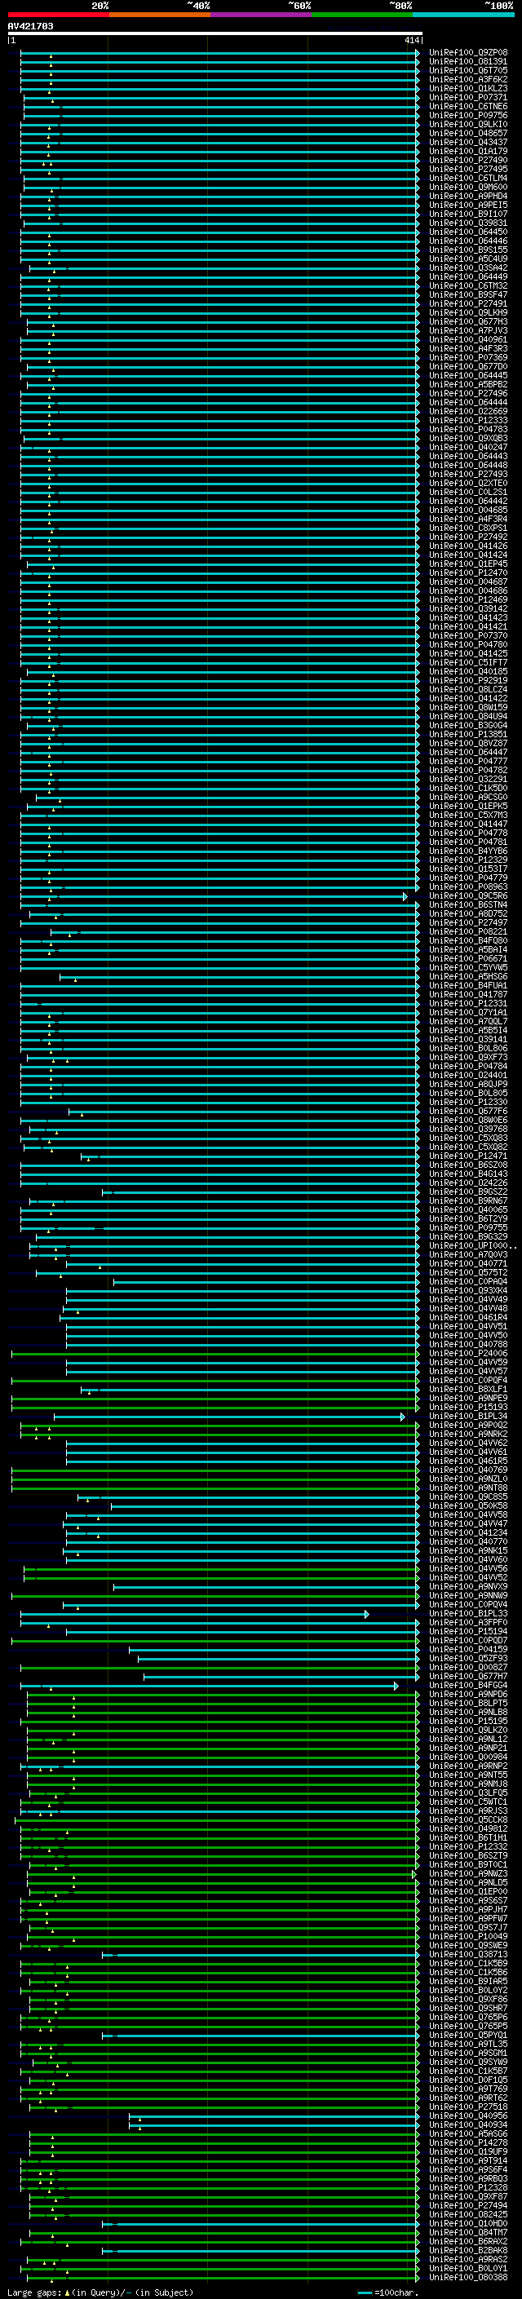Viewport: 522px width, 2299px height.
Task: Click the arrowhead of the UniRef100_B4FG04 bar
Action: click(x=396, y=1686)
